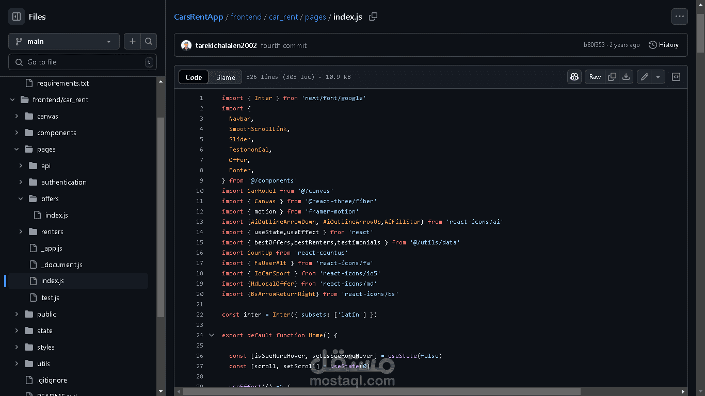Select the authentication folder row

coord(78,182)
